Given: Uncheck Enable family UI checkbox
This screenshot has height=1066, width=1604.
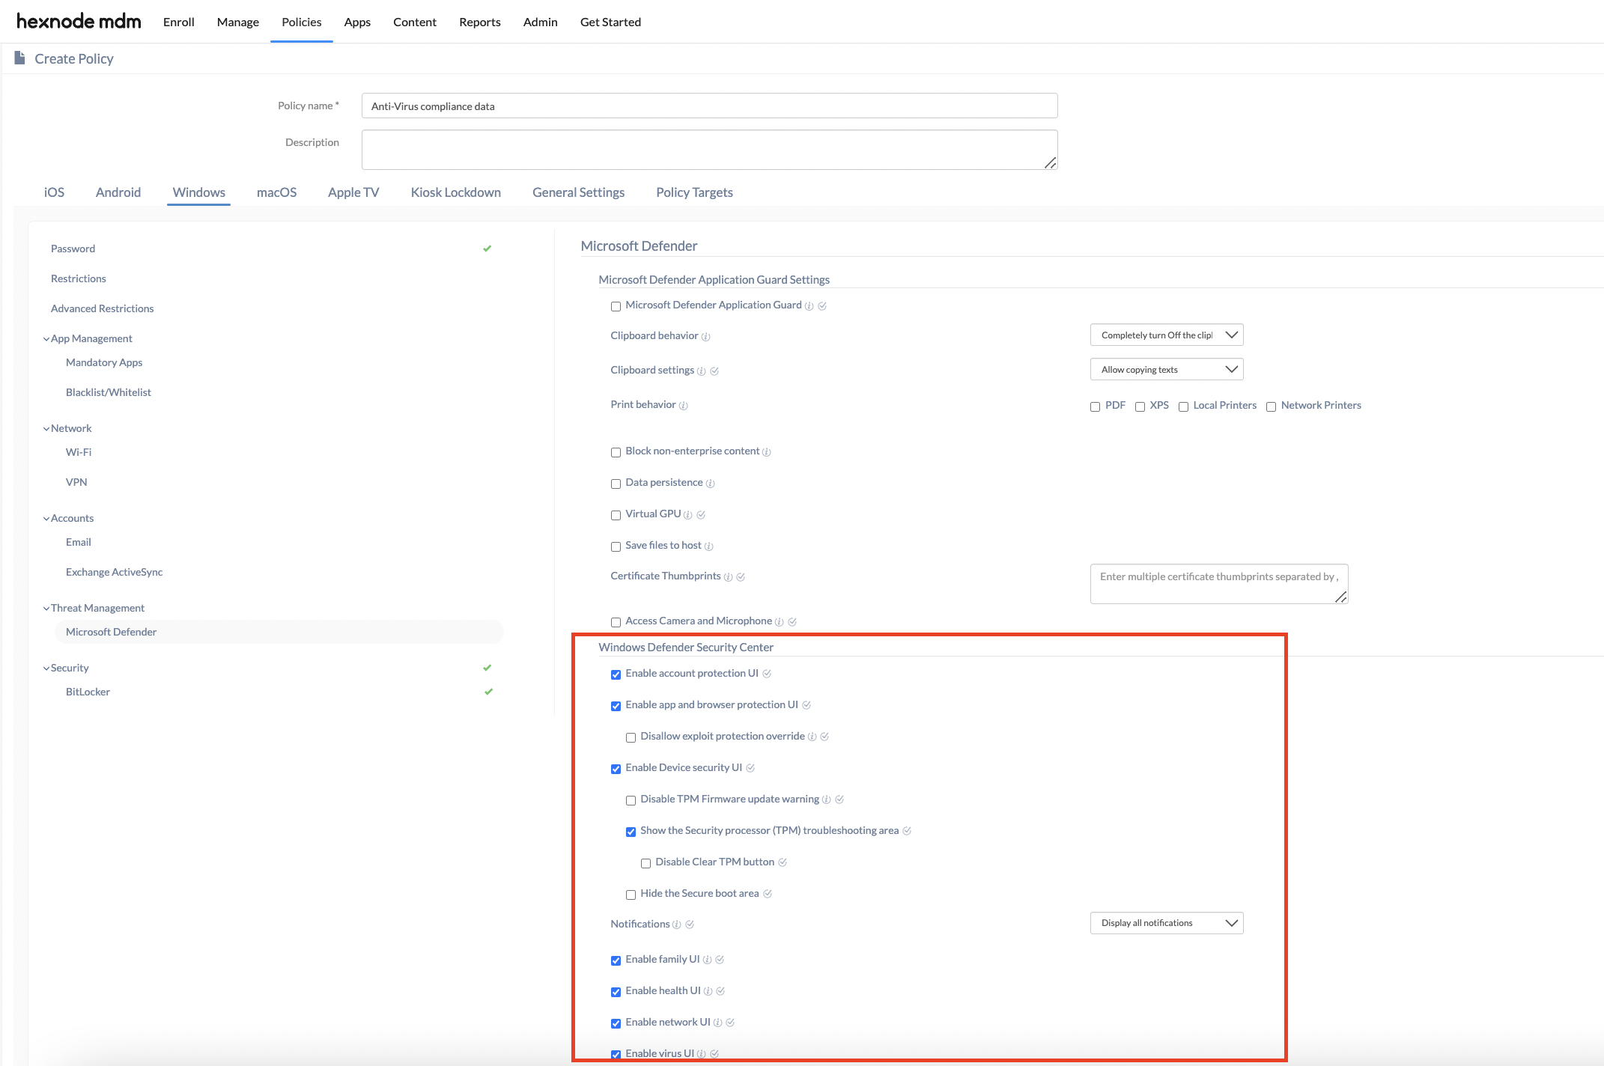Looking at the screenshot, I should 616,960.
